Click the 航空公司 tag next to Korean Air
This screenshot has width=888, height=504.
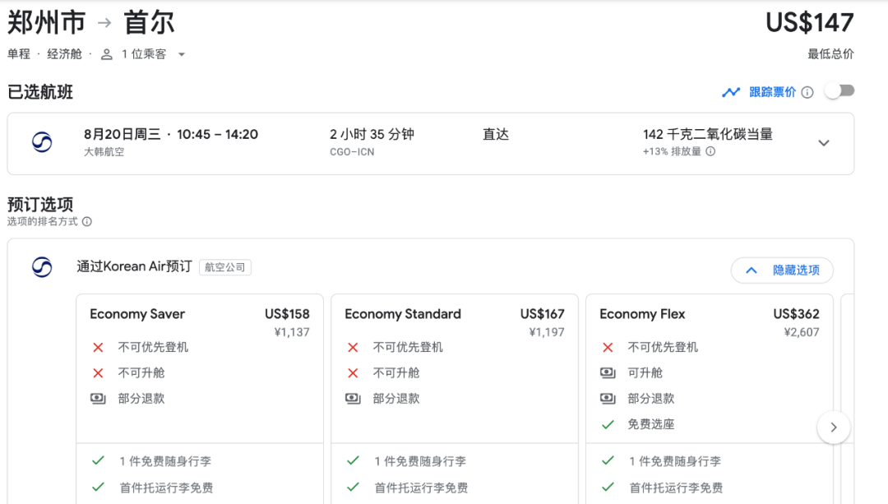click(x=225, y=267)
